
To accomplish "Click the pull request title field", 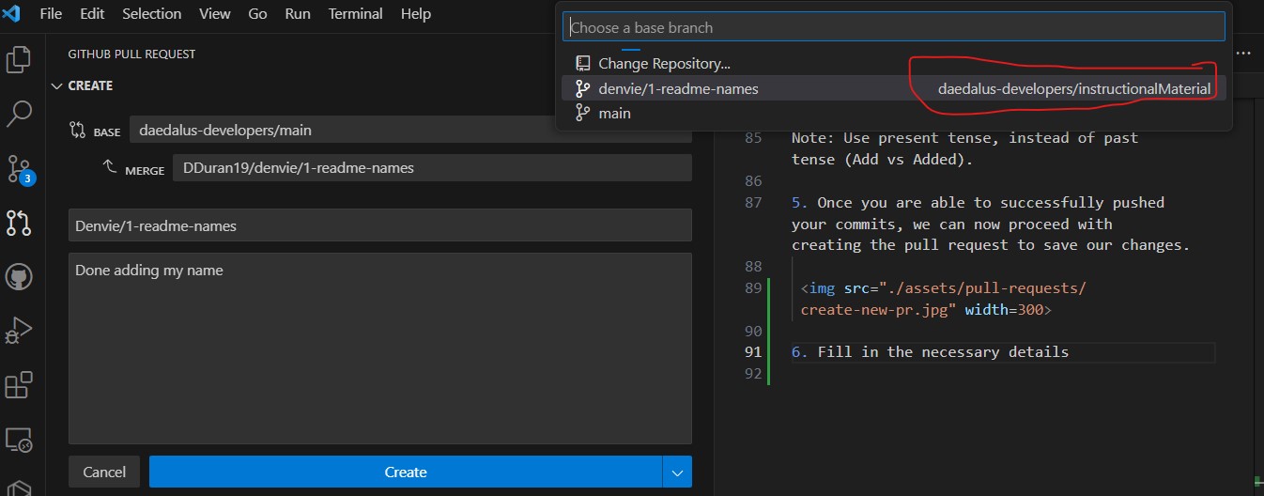I will click(x=379, y=225).
